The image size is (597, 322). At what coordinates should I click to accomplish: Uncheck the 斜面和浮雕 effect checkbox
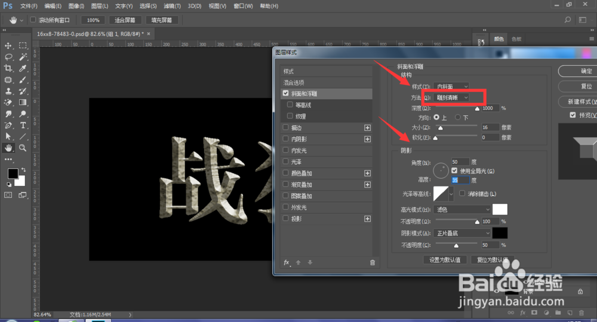tap(285, 93)
